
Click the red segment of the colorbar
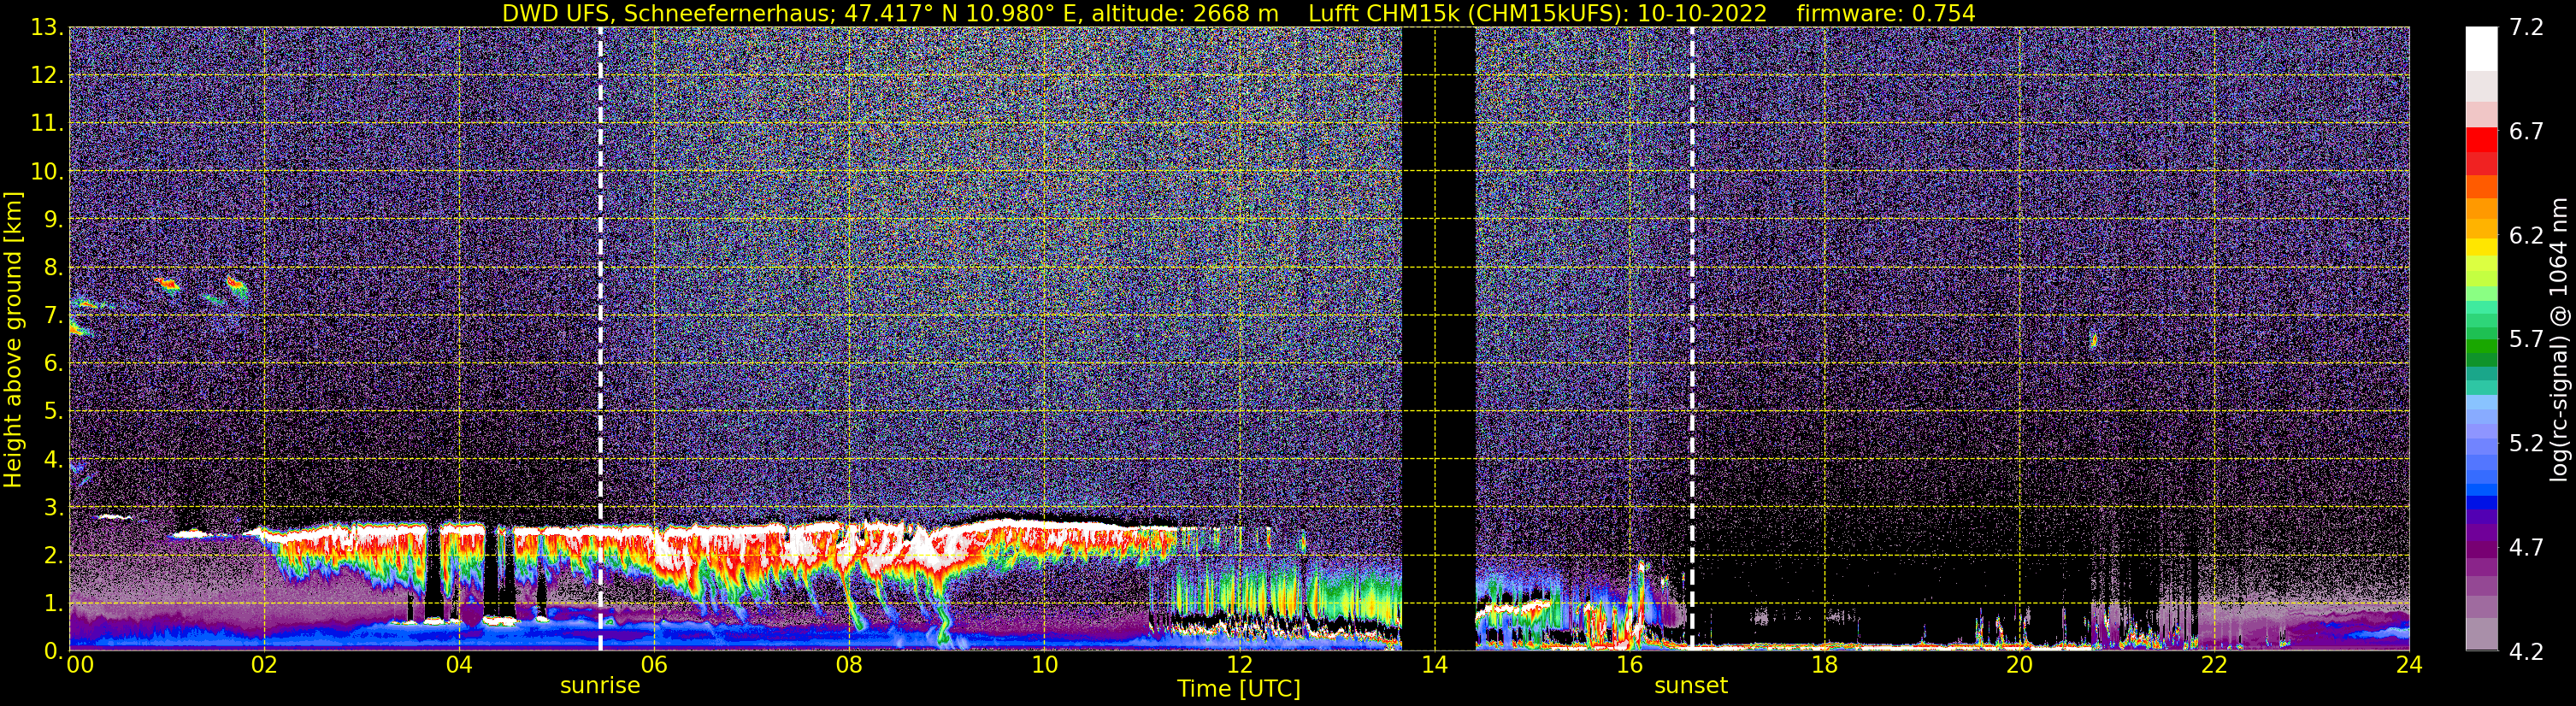tap(2482, 139)
